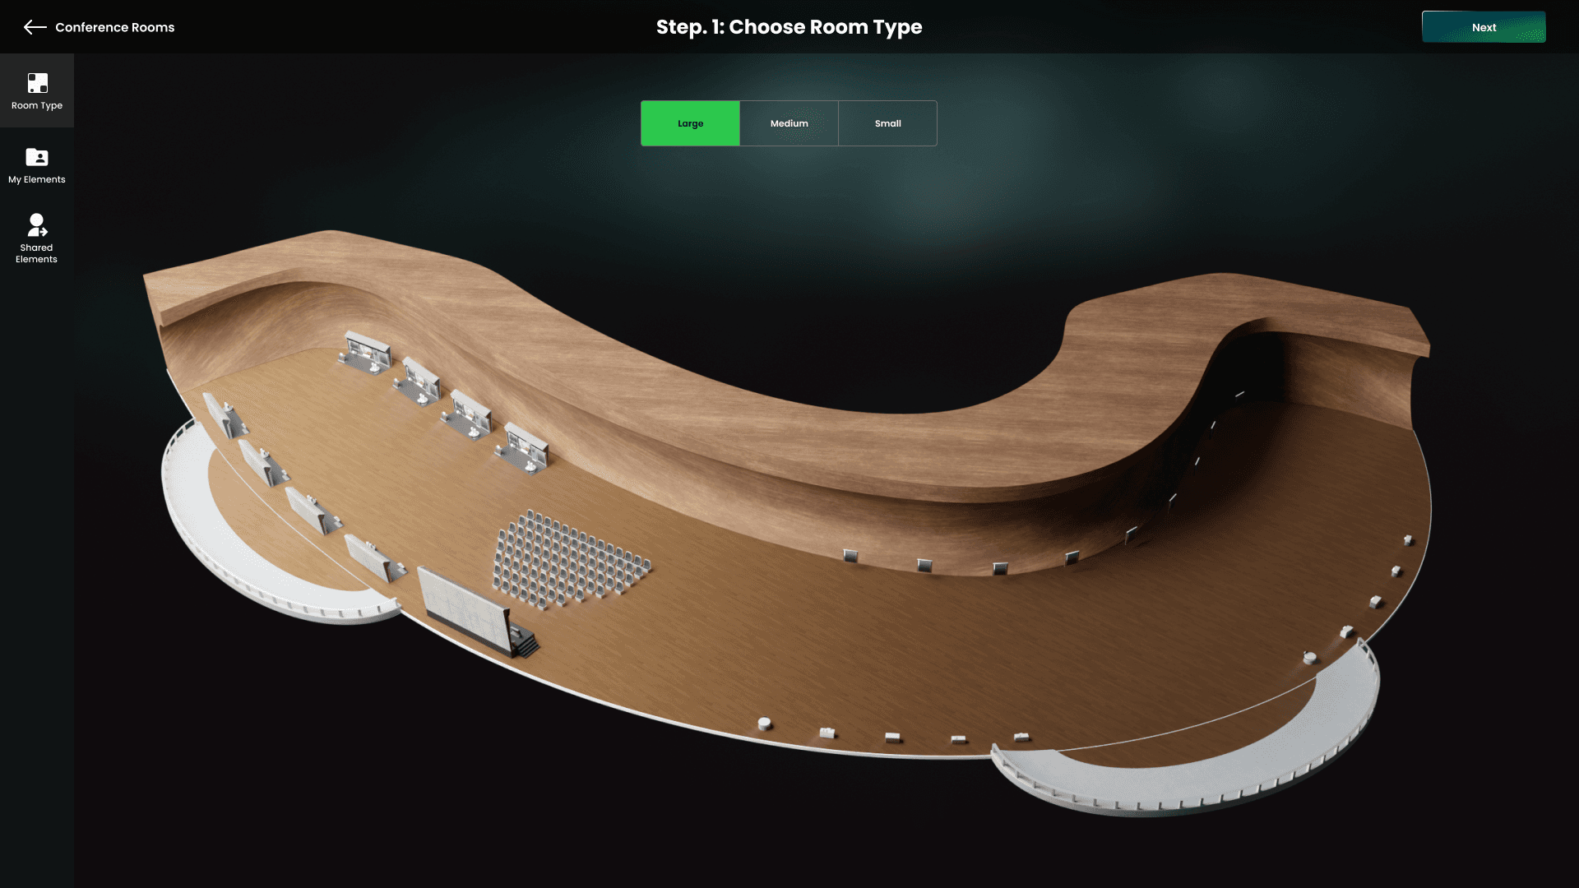1579x888 pixels.
Task: Open the Room Type panel
Action: tap(37, 90)
